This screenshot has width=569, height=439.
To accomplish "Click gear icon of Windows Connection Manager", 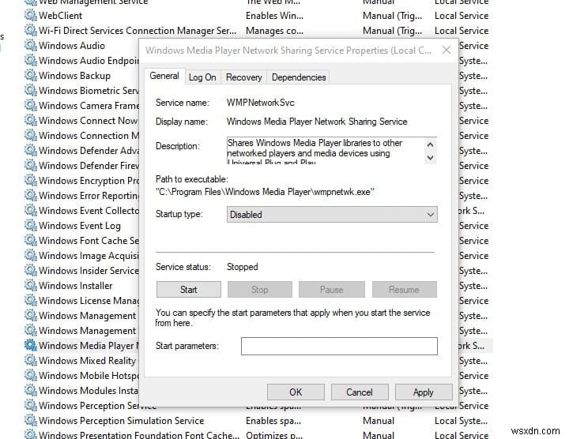I will pyautogui.click(x=31, y=136).
